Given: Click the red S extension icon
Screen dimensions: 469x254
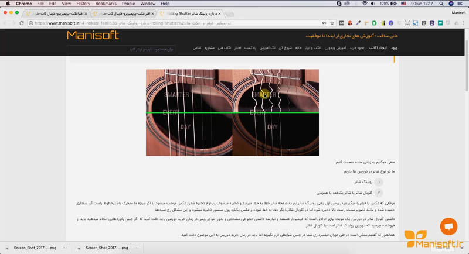Looking at the screenshot, I should coord(349,23).
